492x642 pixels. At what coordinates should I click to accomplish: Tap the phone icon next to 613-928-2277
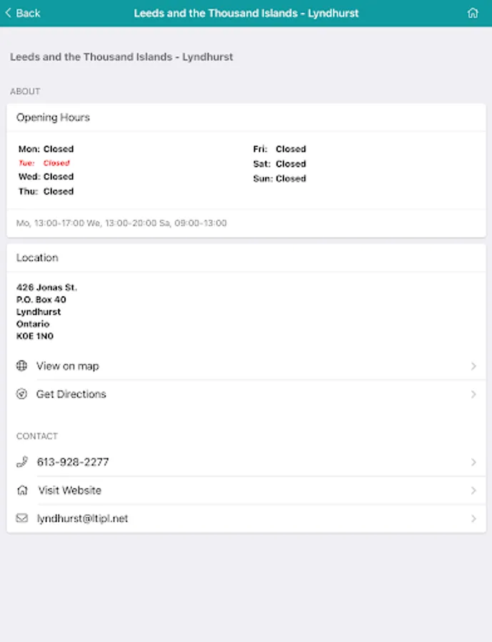(21, 462)
